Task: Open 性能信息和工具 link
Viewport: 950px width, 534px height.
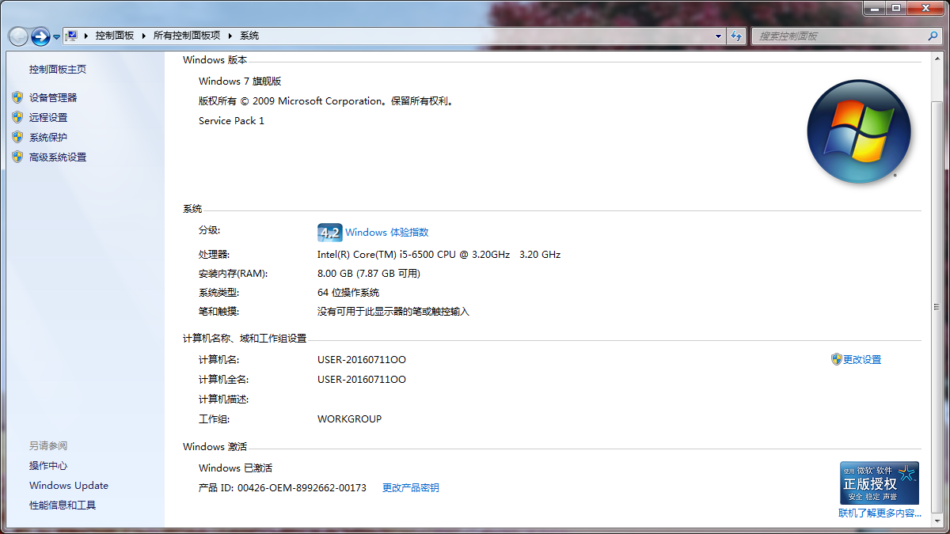Action: point(63,506)
